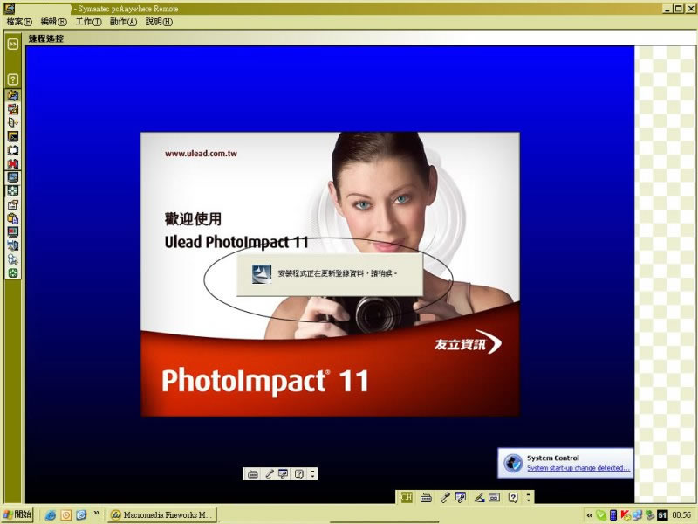Screen dimensions: 698x524
Task: Click the System Control shield icon
Action: (513, 464)
